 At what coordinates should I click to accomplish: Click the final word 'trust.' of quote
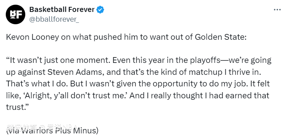[18, 107]
